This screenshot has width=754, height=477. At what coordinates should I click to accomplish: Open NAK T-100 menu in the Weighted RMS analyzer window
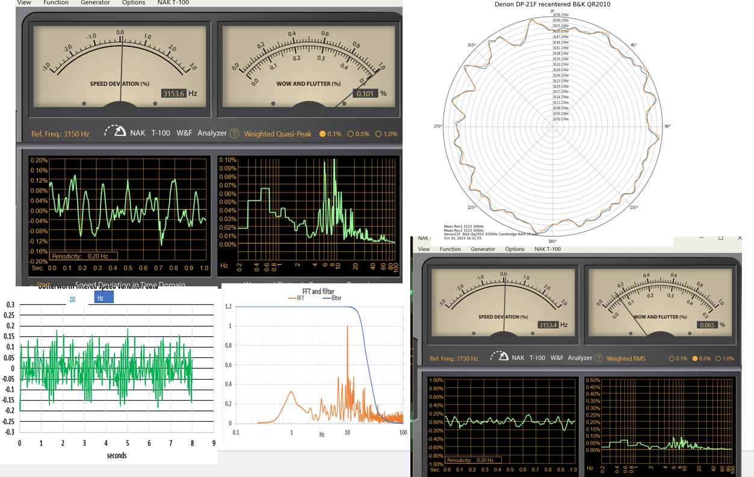point(548,249)
